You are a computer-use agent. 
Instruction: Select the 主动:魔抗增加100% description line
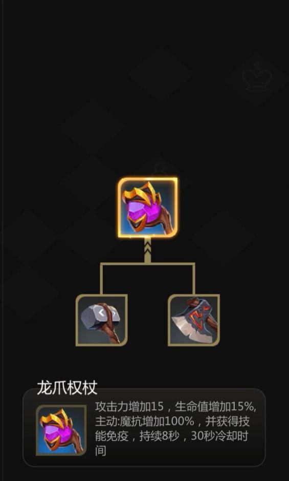(x=144, y=422)
